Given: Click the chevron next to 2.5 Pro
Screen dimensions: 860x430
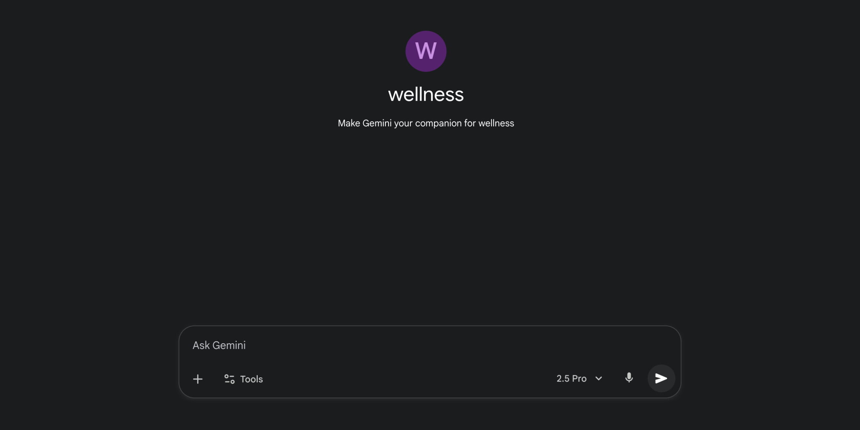Looking at the screenshot, I should tap(598, 379).
